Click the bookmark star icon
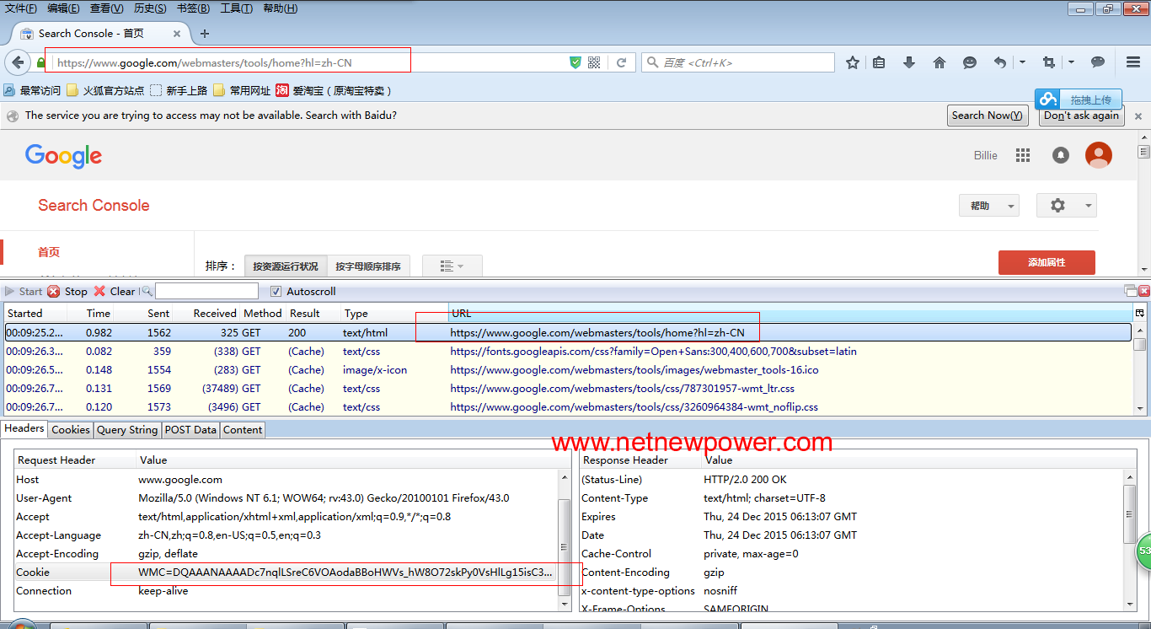 pyautogui.click(x=853, y=62)
